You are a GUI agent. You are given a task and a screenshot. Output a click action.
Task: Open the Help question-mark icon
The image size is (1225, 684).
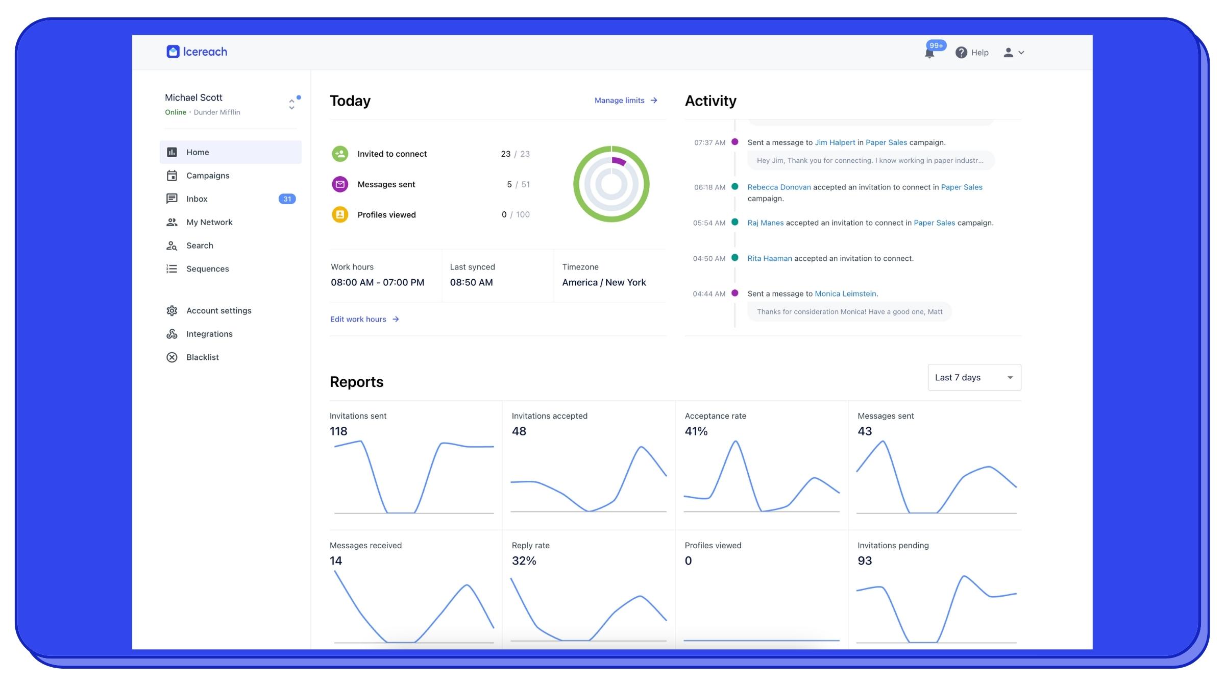coord(961,53)
